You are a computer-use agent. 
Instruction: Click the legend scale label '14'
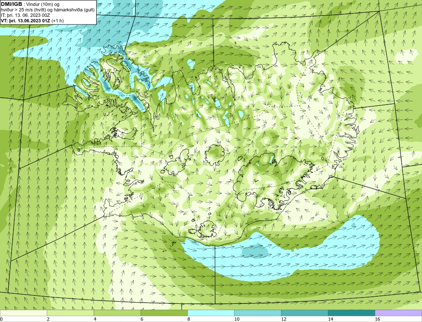330,319
